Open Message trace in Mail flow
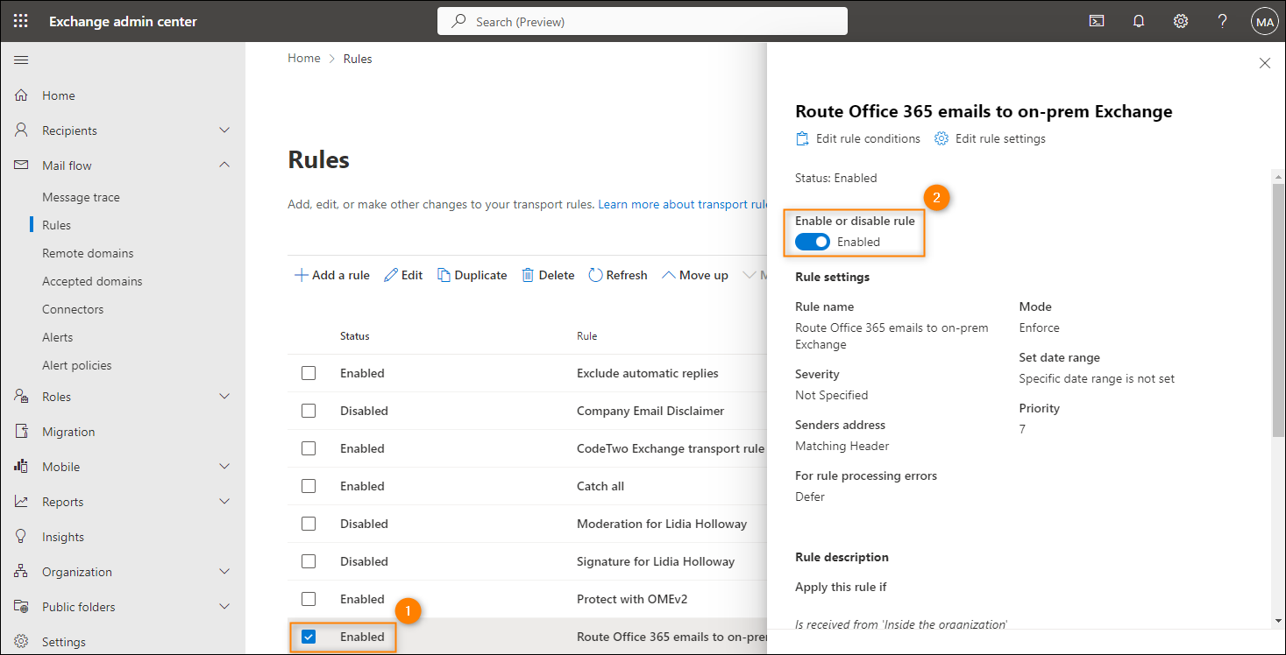 pos(81,197)
